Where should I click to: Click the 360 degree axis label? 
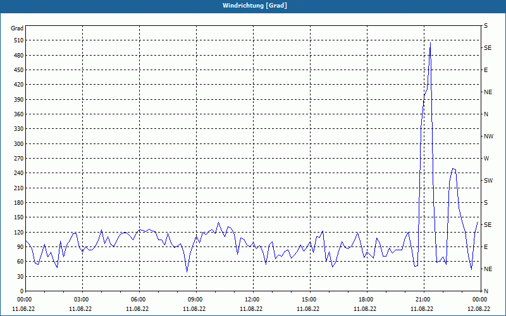(x=19, y=114)
